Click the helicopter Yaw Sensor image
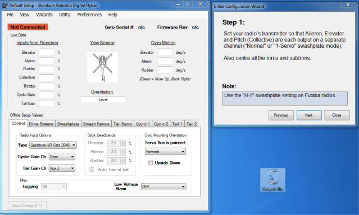359x215 pixels. (x=103, y=67)
